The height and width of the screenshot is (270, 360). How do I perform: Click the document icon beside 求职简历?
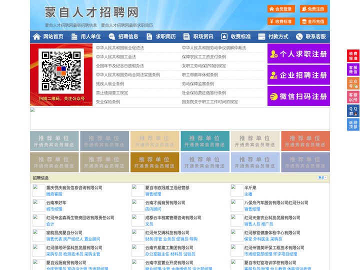149,36
